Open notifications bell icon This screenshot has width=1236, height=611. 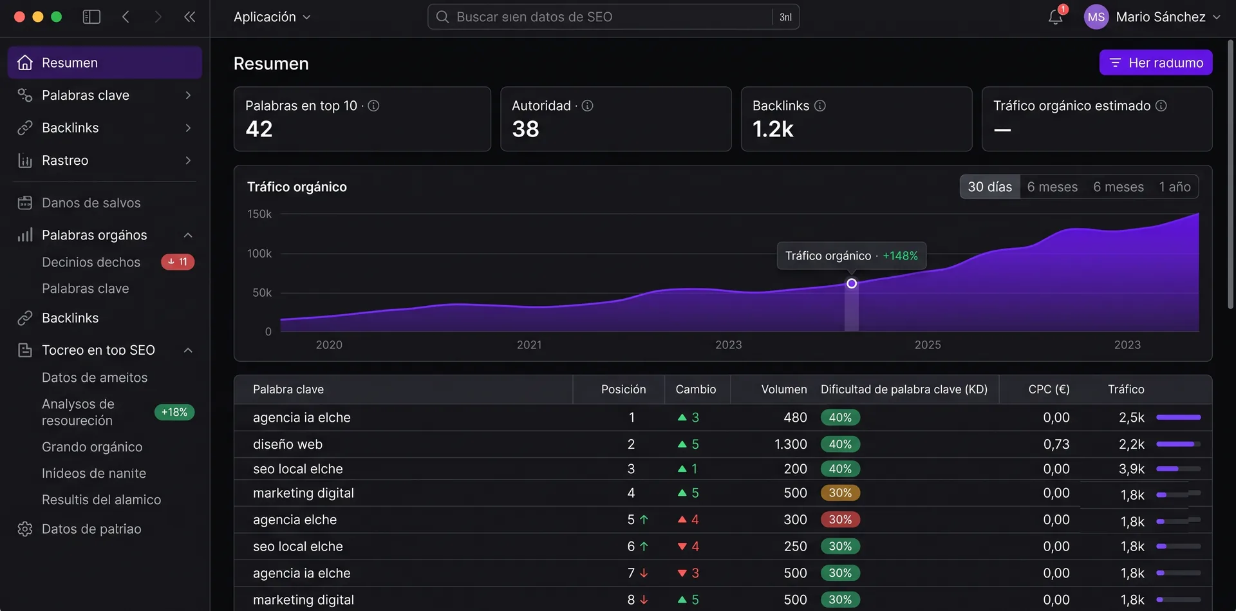point(1056,17)
